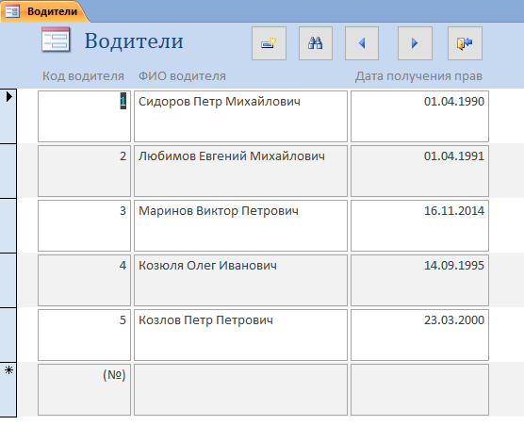The width and height of the screenshot is (524, 442).
Task: Click the ФИО водителя column label
Action: pyautogui.click(x=182, y=76)
